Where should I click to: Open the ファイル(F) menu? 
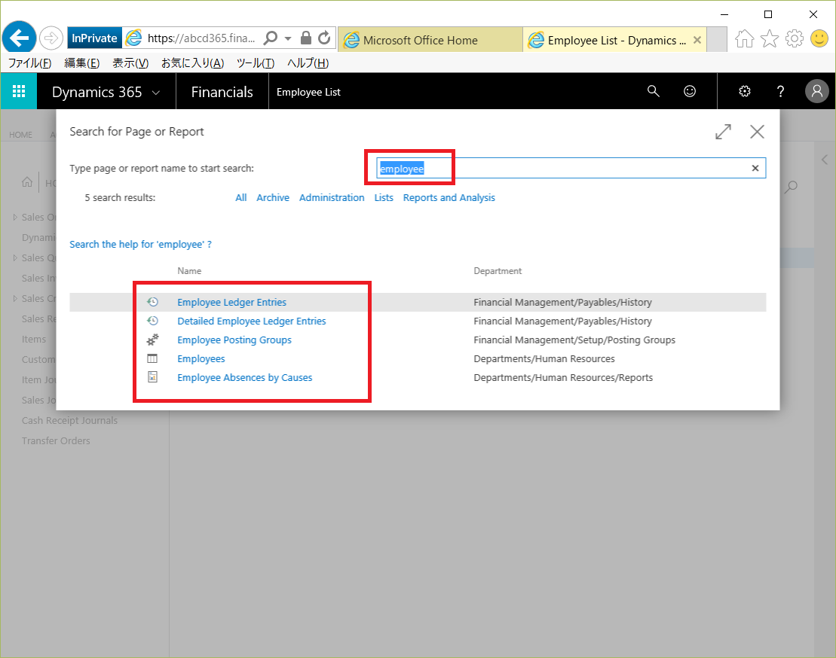(30, 62)
